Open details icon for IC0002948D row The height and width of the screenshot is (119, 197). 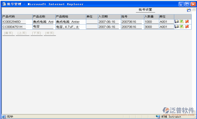182,22
